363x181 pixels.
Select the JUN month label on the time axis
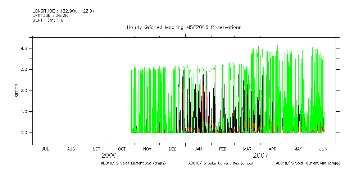pyautogui.click(x=323, y=149)
